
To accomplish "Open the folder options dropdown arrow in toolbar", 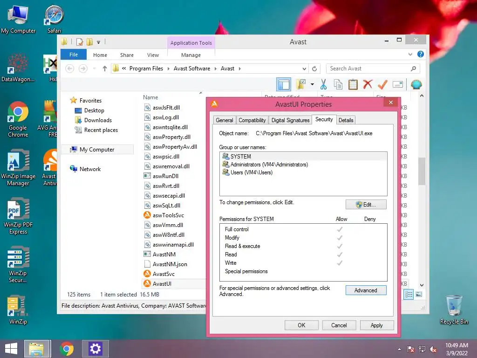I will [312, 84].
